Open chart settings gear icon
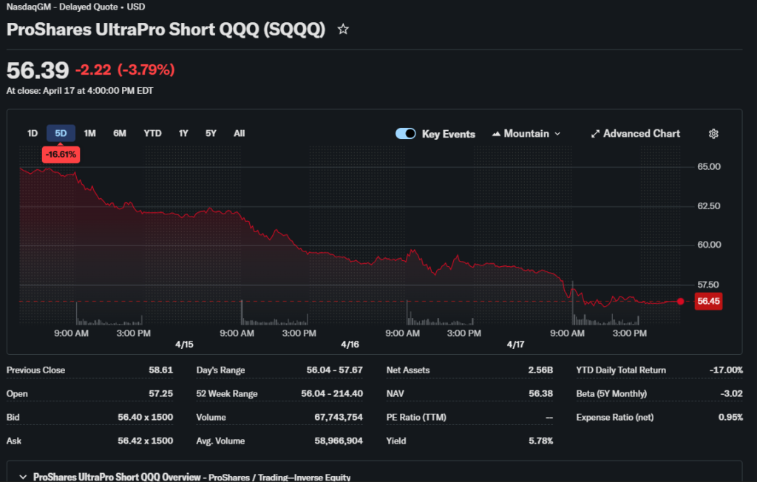Image resolution: width=757 pixels, height=482 pixels. tap(713, 134)
